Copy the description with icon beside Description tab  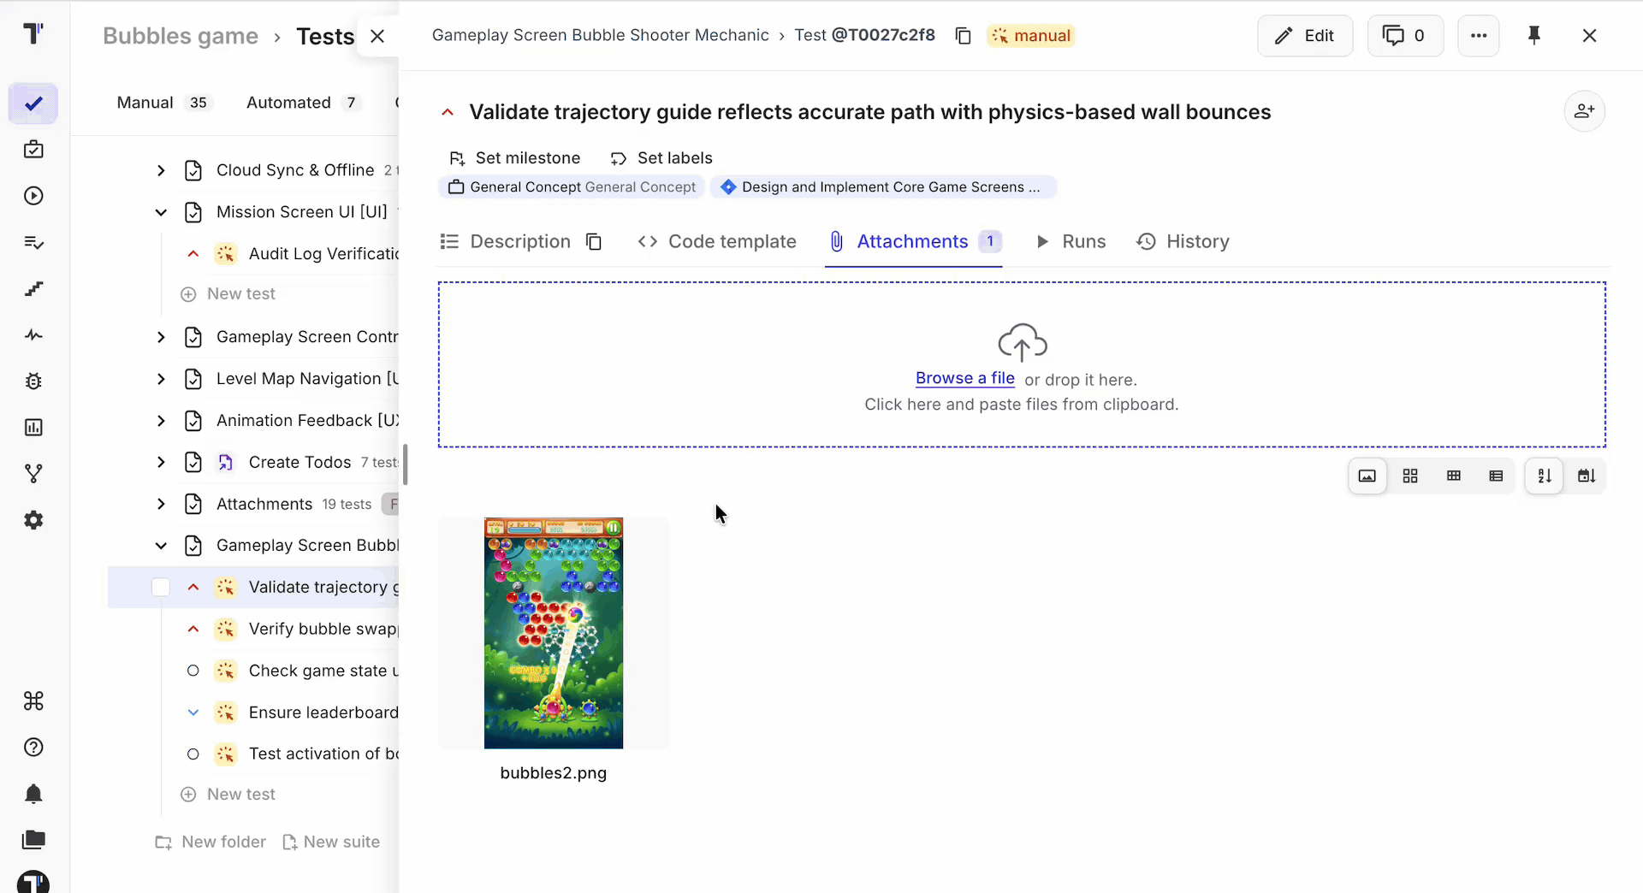tap(594, 242)
